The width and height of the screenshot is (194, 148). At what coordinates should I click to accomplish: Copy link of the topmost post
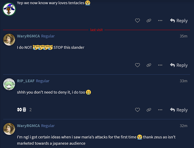point(149,20)
